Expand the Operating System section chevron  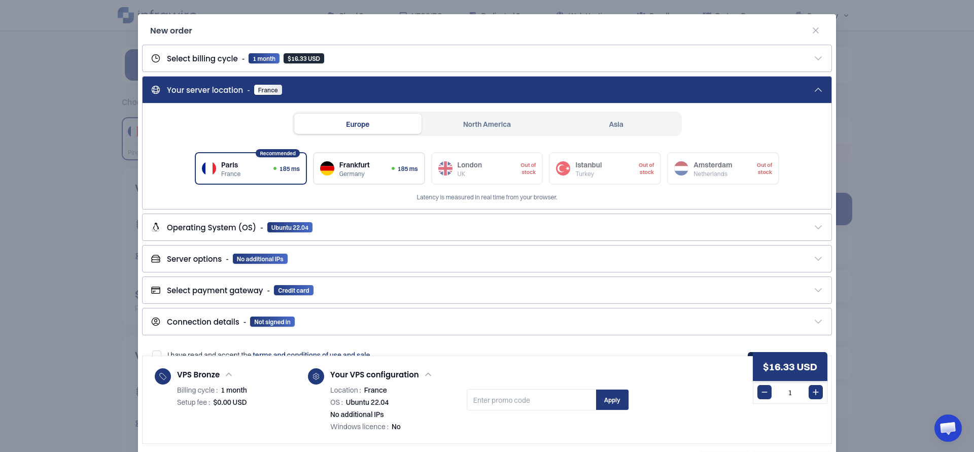pyautogui.click(x=818, y=227)
